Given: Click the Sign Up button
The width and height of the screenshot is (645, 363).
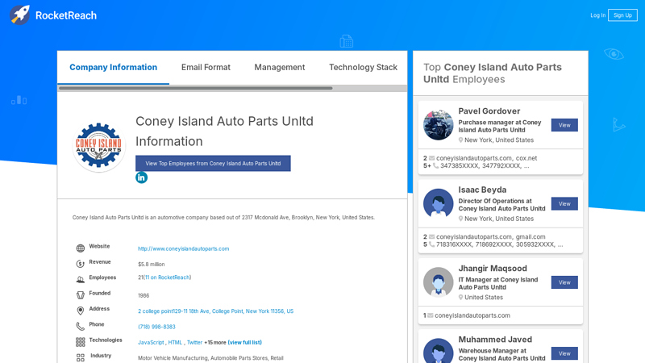Looking at the screenshot, I should pos(622,15).
